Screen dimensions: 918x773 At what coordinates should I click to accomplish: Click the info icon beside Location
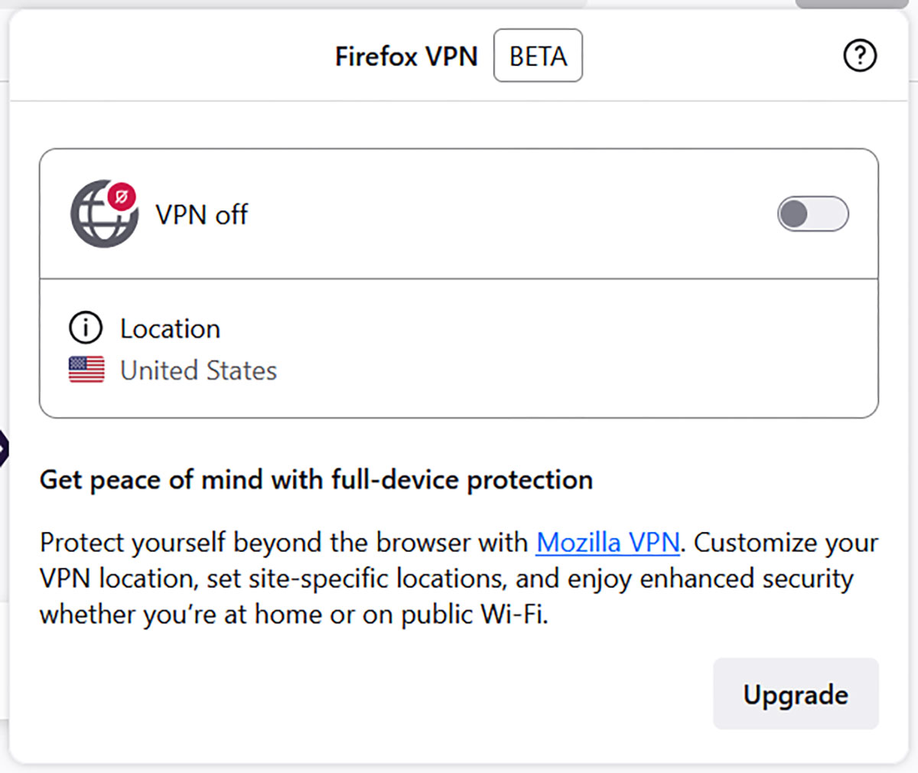[86, 328]
